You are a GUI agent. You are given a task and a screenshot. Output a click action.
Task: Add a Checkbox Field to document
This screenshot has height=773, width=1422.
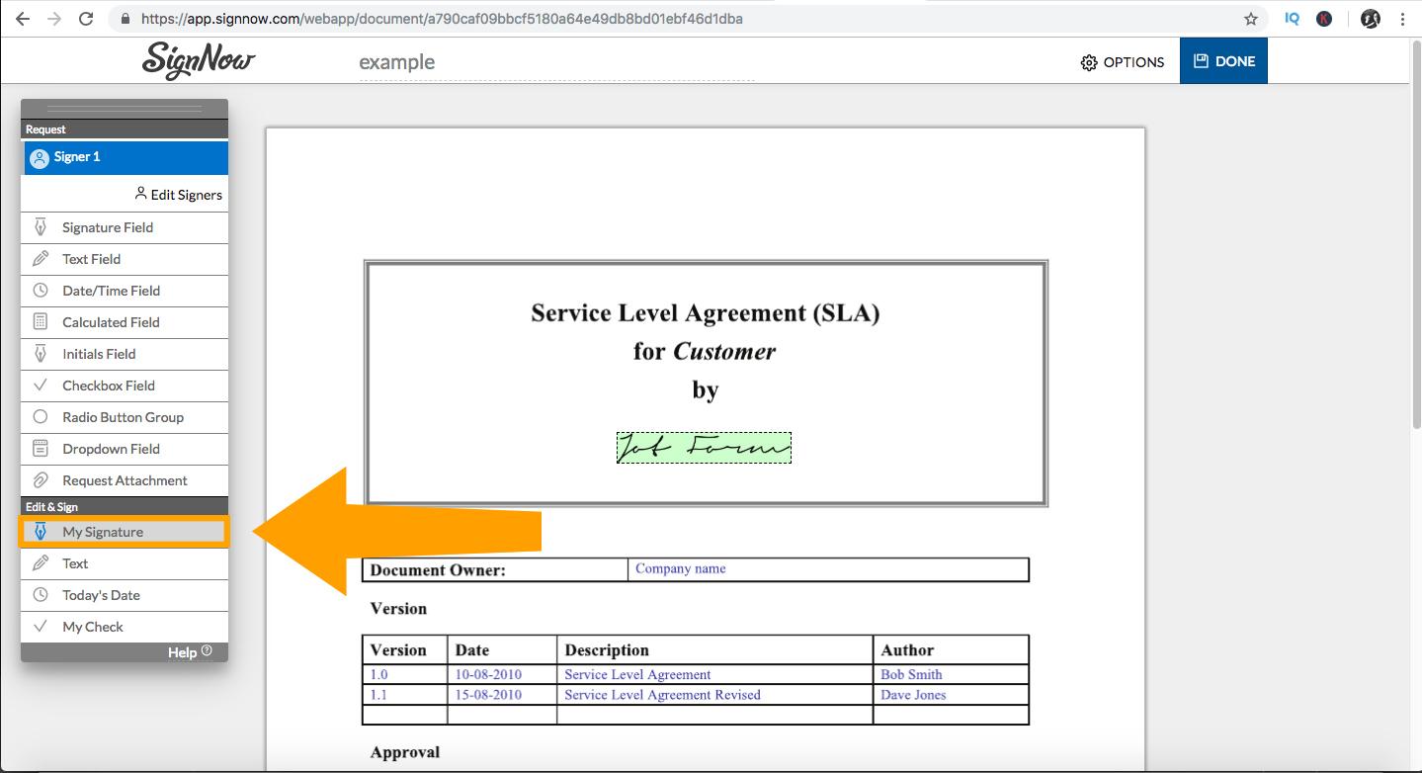click(125, 386)
